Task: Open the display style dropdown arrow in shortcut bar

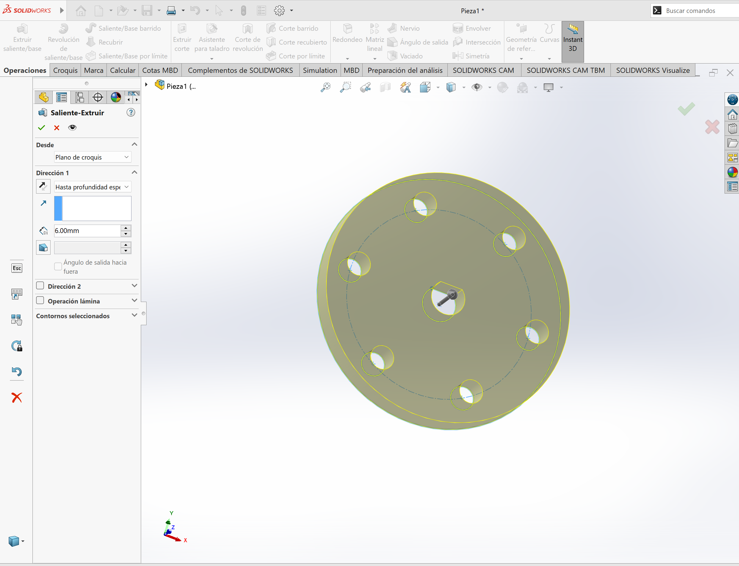Action: point(23,541)
